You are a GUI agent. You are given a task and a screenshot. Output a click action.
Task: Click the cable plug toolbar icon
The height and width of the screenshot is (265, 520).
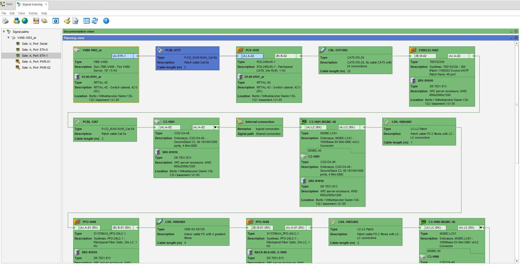click(x=44, y=21)
